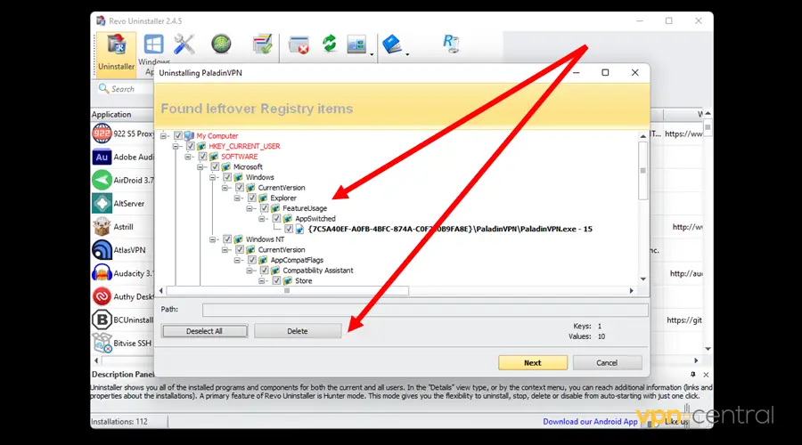Select the AirDroid application icon
This screenshot has height=445, width=802.
pyautogui.click(x=102, y=181)
